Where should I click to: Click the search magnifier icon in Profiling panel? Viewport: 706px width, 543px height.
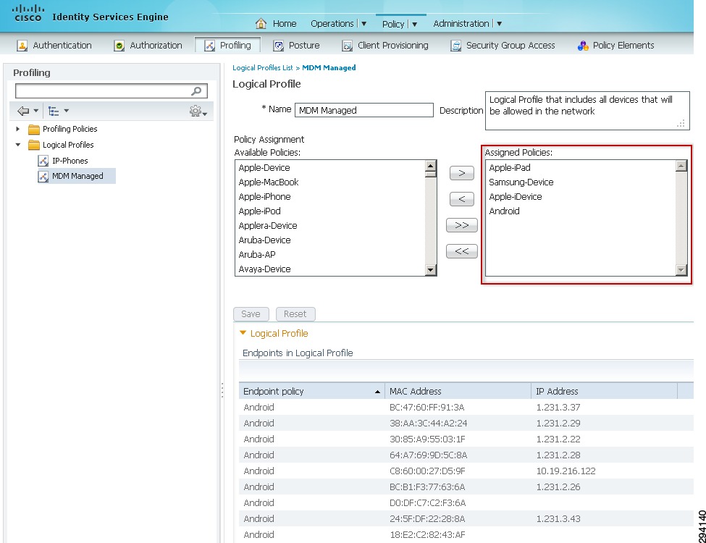click(196, 91)
